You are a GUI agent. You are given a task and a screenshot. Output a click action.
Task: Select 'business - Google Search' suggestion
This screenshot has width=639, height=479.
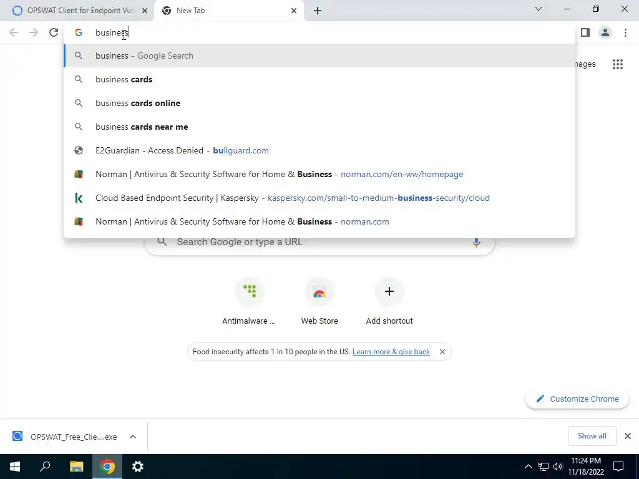tap(319, 56)
